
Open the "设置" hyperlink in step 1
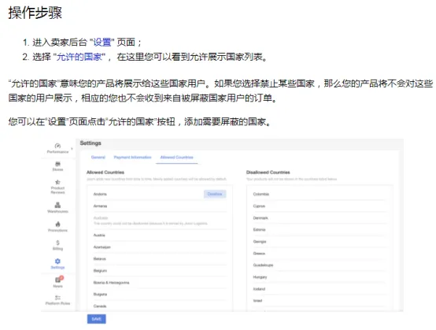pyautogui.click(x=102, y=43)
